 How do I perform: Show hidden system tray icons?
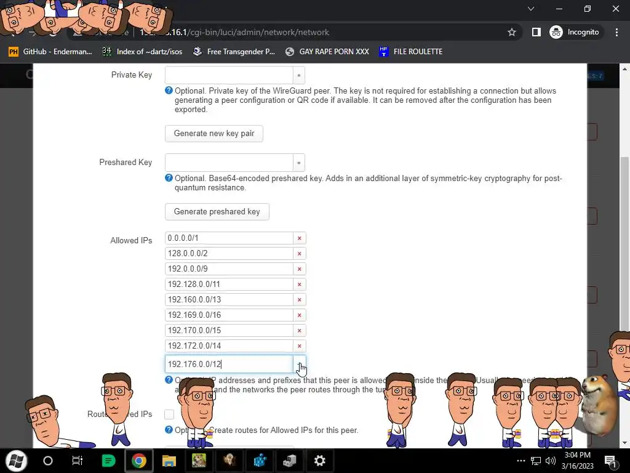pyautogui.click(x=520, y=461)
